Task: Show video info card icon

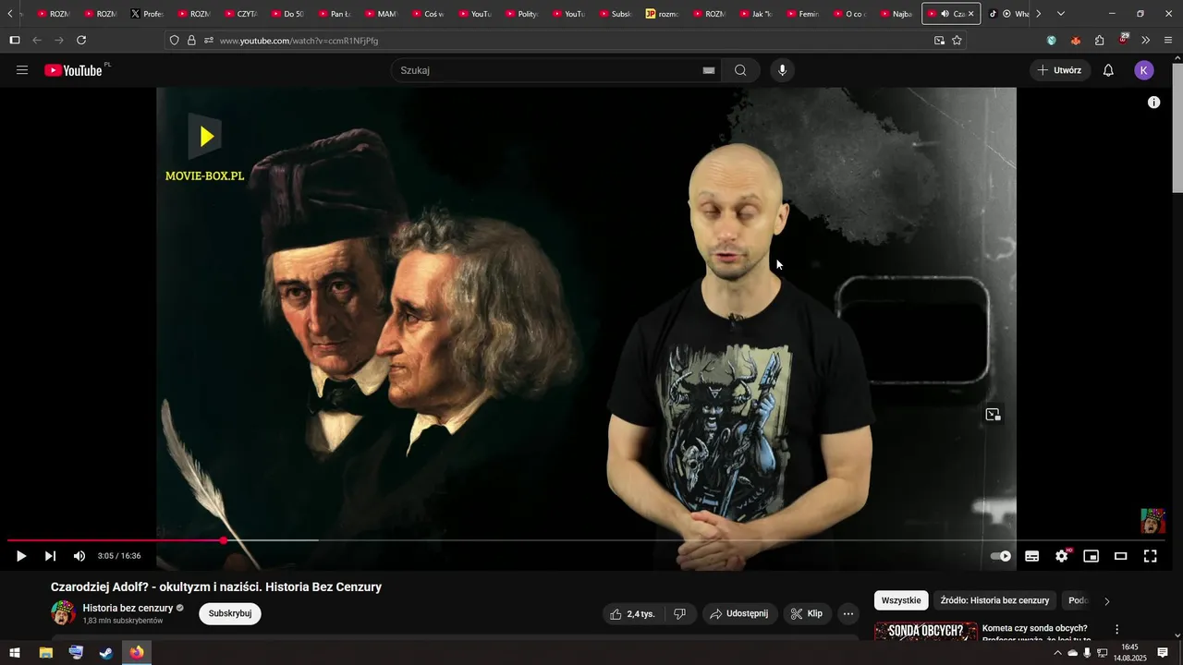Action: pyautogui.click(x=1153, y=103)
